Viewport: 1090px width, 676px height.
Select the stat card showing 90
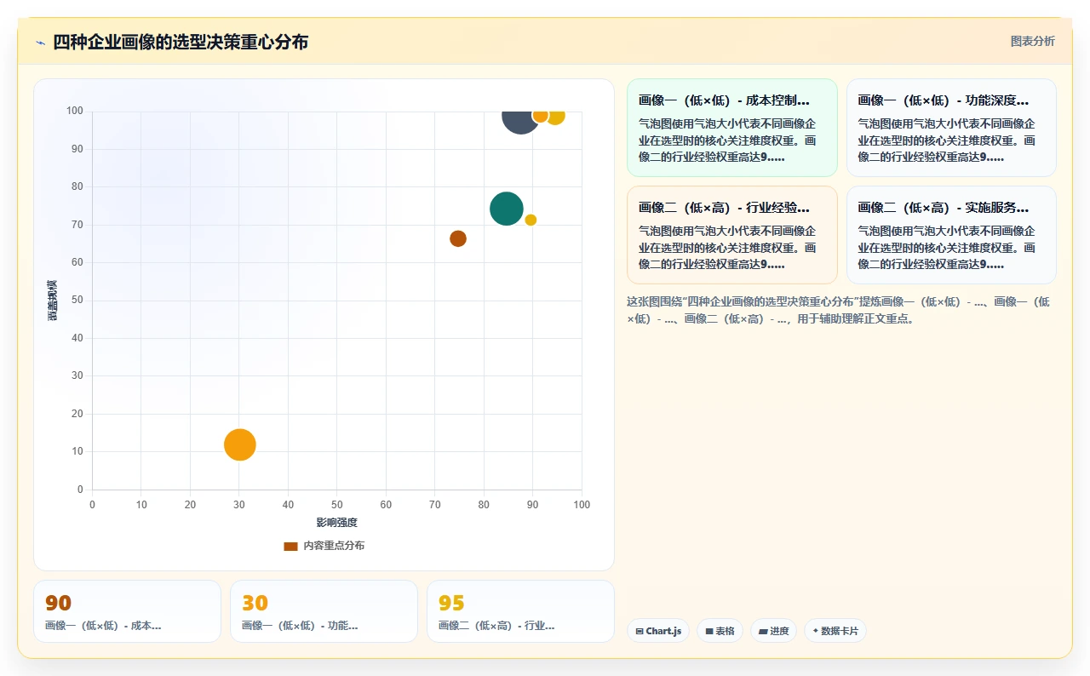127,611
